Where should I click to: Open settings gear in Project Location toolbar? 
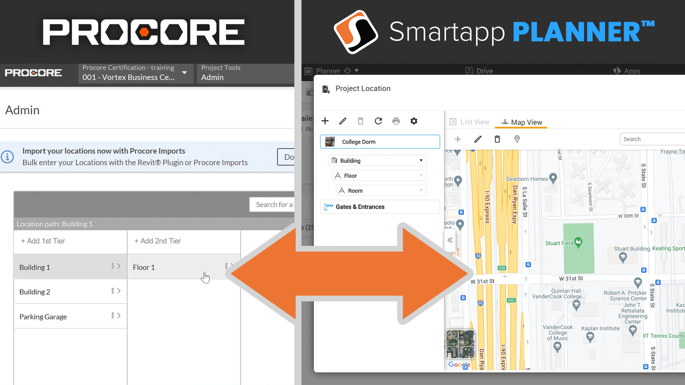pos(414,121)
